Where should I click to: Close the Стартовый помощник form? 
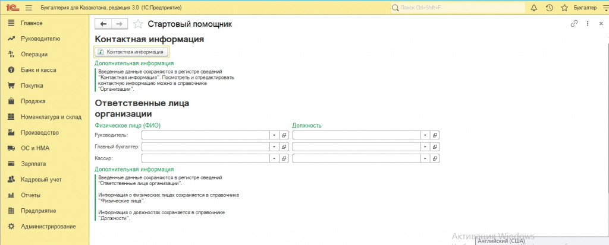point(601,24)
